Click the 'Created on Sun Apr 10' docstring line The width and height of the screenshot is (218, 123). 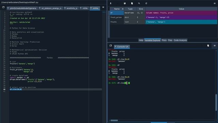coord(27,18)
